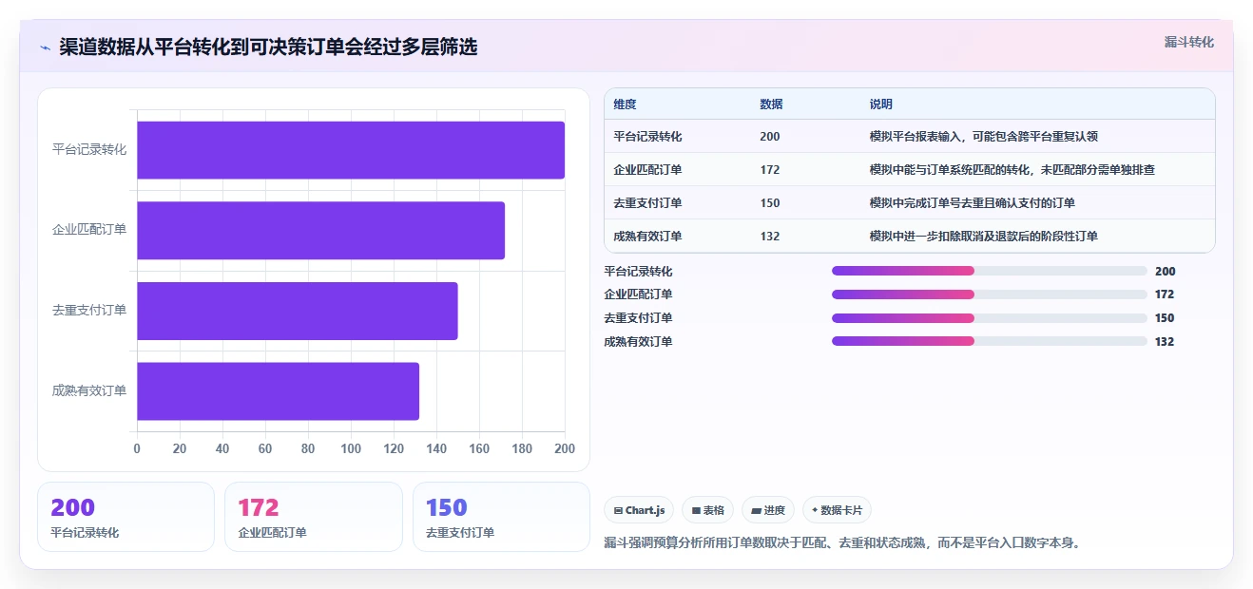Select the 172 企业匹配订单 stat card
The width and height of the screenshot is (1253, 589).
tap(314, 517)
